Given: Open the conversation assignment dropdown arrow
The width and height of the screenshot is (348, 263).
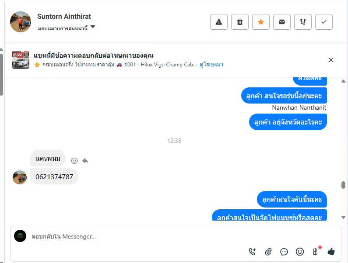Looking at the screenshot, I should 93,27.
